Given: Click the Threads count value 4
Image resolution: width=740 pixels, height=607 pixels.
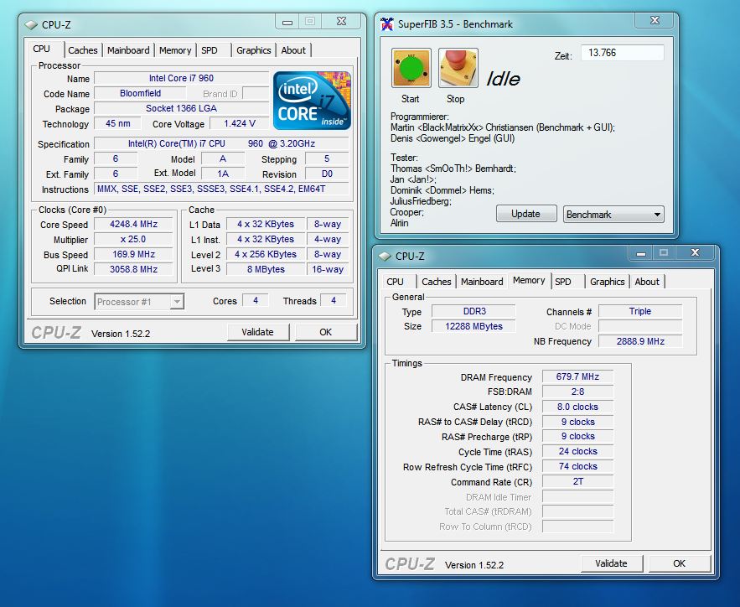Looking at the screenshot, I should point(334,300).
